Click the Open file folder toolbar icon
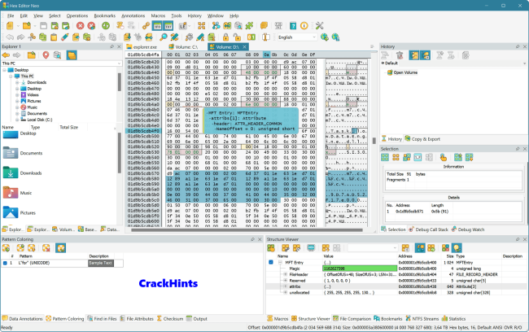Image resolution: width=529 pixels, height=332 pixels. click(x=26, y=26)
